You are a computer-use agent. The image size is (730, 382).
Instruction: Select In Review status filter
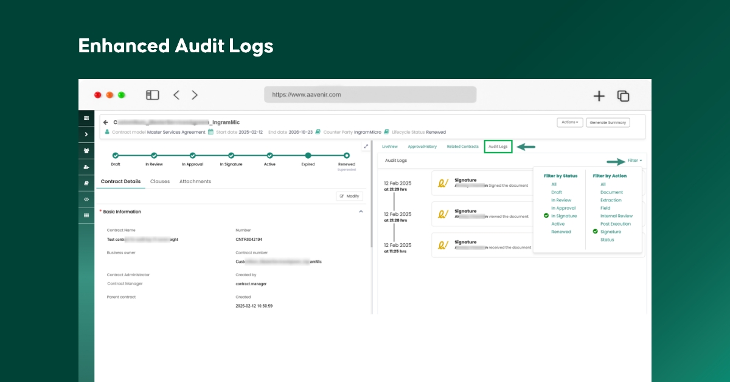tap(561, 200)
